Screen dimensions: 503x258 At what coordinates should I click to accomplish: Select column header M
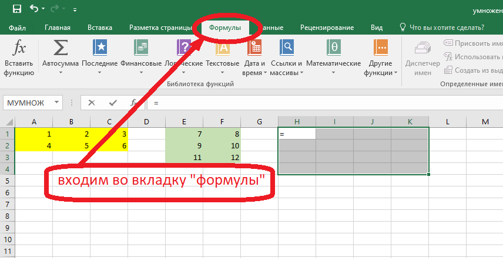pos(485,121)
